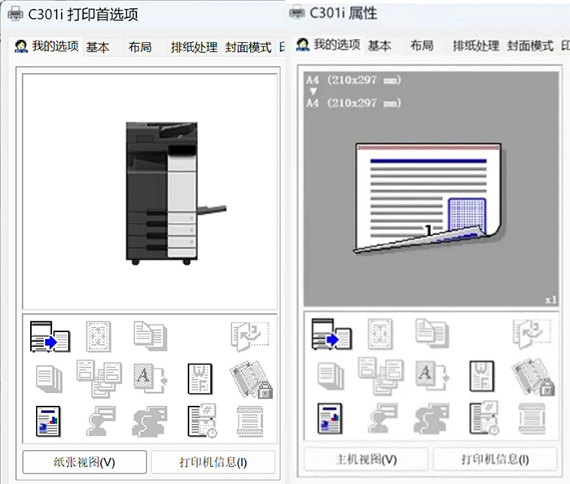Image resolution: width=570 pixels, height=484 pixels.
Task: Click print type icon in 属性 window
Action: 331,334
